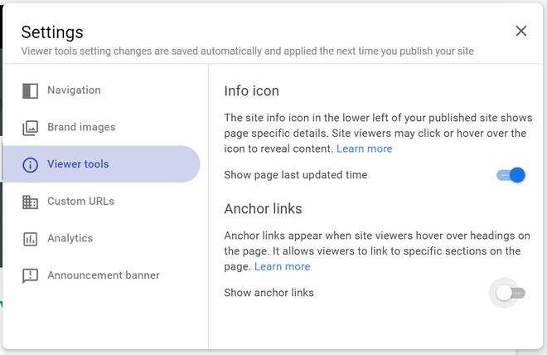Open the Navigation settings tab
Viewport: 547px width, 355px height.
tap(74, 90)
